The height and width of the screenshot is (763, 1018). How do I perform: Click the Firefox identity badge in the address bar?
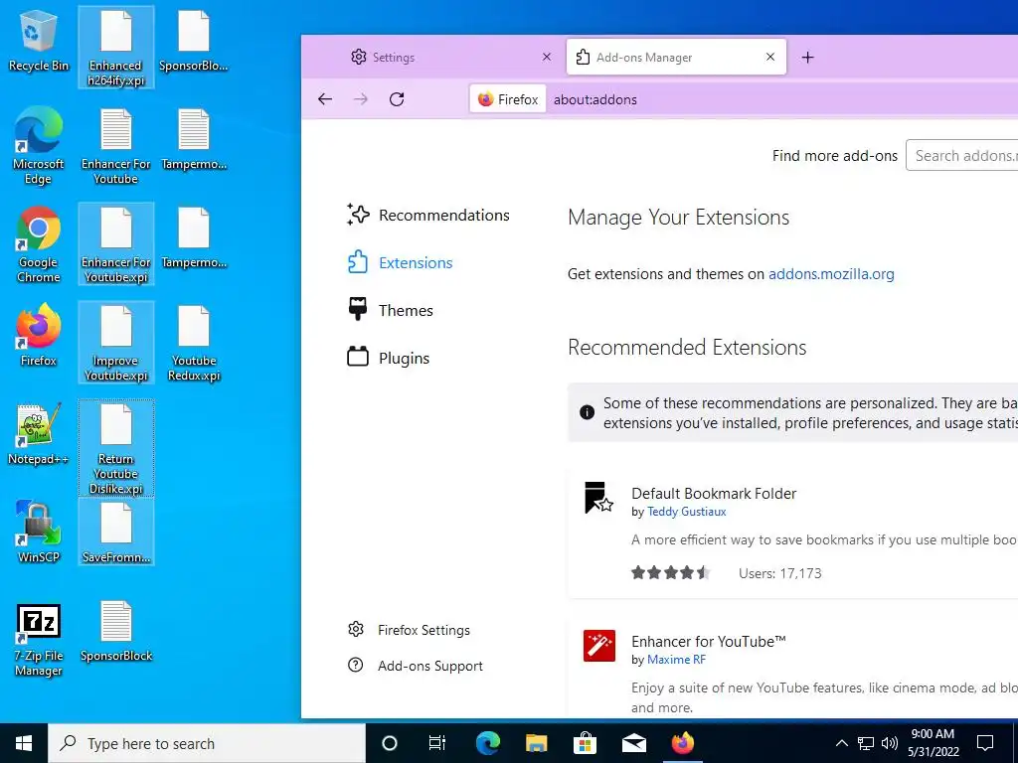(508, 99)
